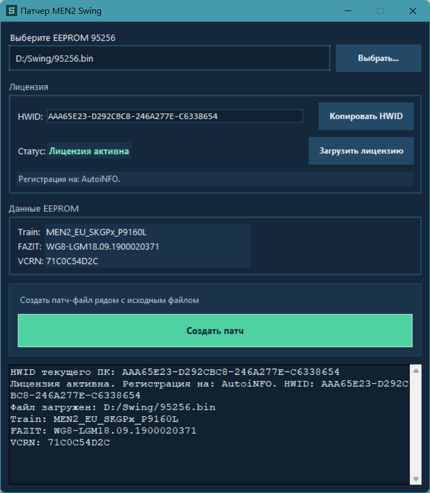Image resolution: width=430 pixels, height=493 pixels.
Task: Click the maximize window button
Action: coord(380,11)
